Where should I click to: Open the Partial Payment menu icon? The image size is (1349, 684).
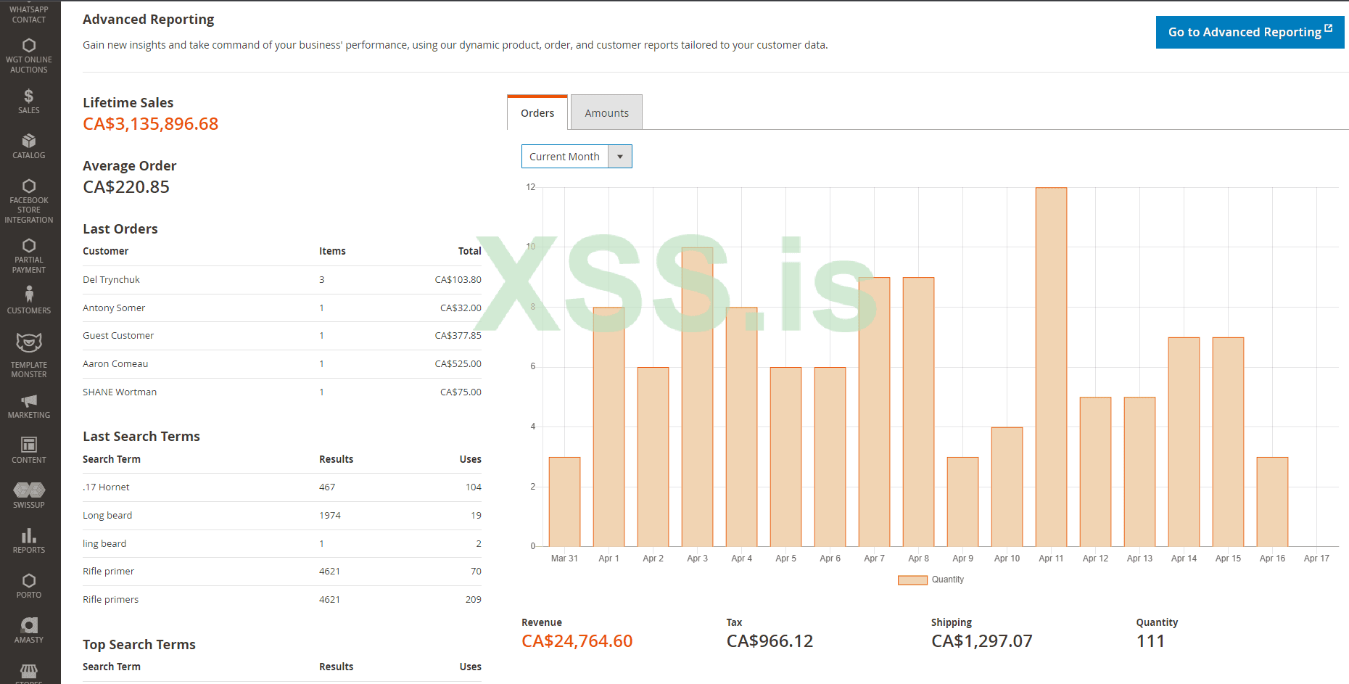[29, 255]
